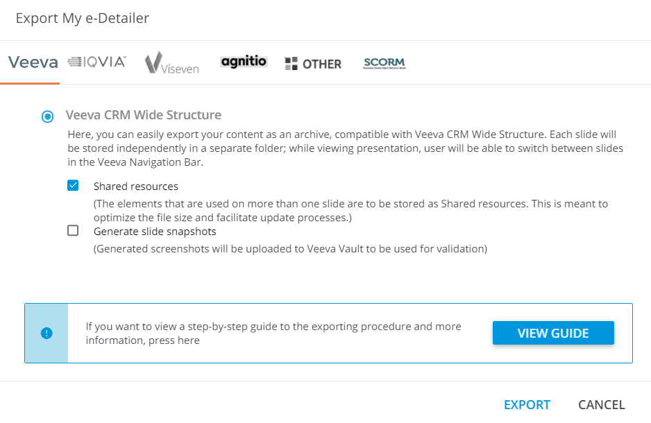Cancel the export dialog

601,405
